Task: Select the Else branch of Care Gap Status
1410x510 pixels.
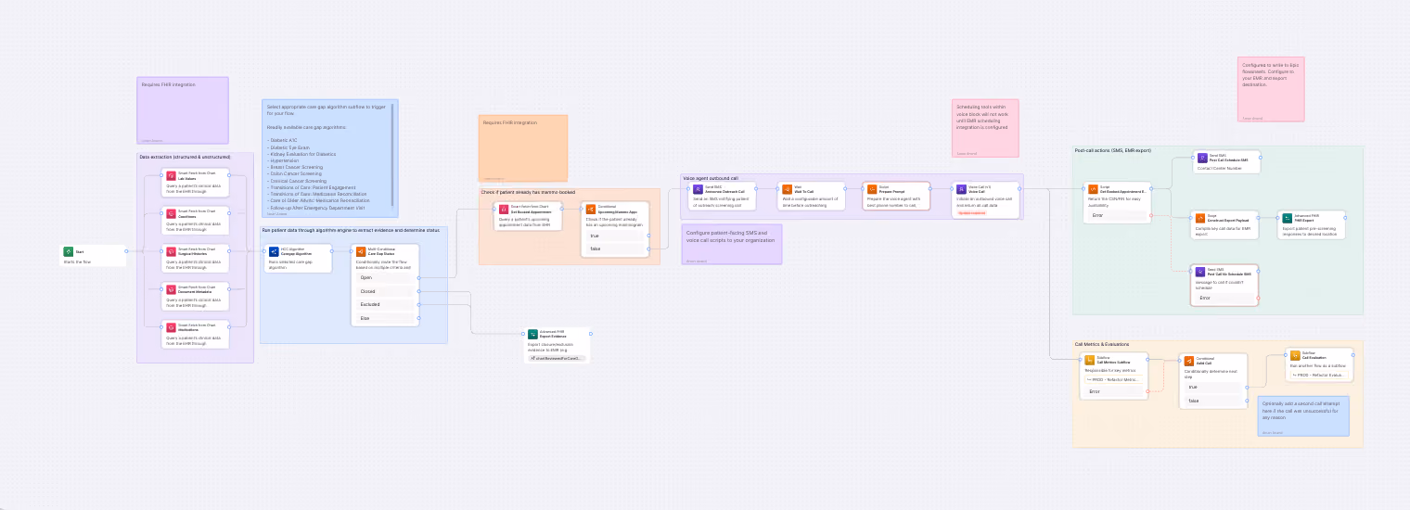Action: 385,318
